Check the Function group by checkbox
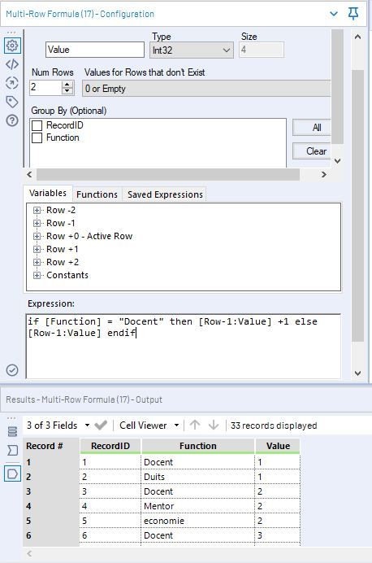This screenshot has height=563, width=372. [37, 137]
